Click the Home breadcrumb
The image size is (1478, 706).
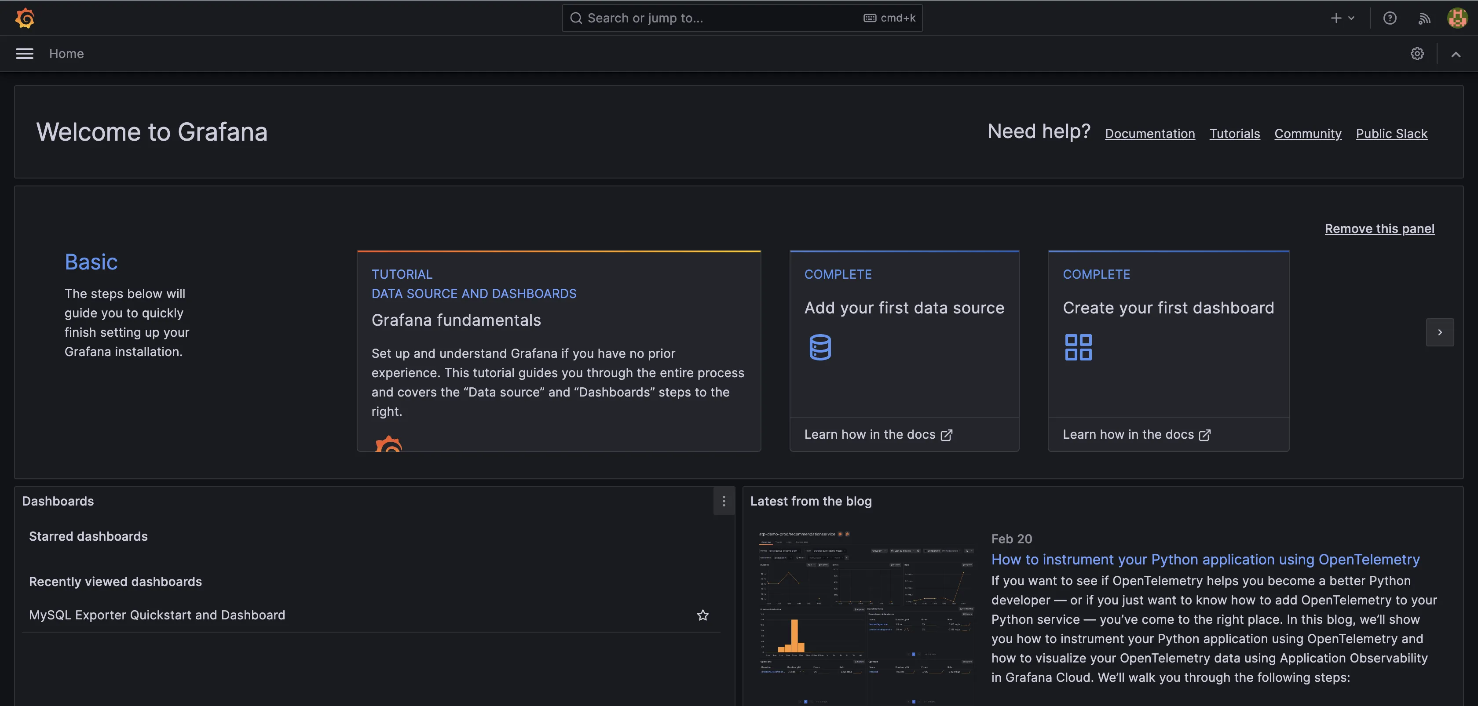click(x=66, y=53)
